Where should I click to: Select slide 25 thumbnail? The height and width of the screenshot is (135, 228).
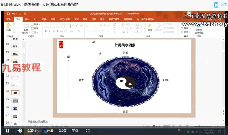pyautogui.click(x=15, y=101)
